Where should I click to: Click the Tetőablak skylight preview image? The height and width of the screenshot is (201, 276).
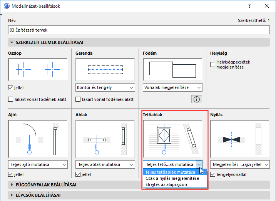pyautogui.click(x=172, y=139)
